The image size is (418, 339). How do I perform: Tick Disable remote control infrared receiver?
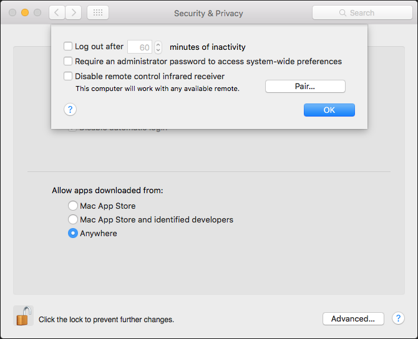tap(68, 77)
